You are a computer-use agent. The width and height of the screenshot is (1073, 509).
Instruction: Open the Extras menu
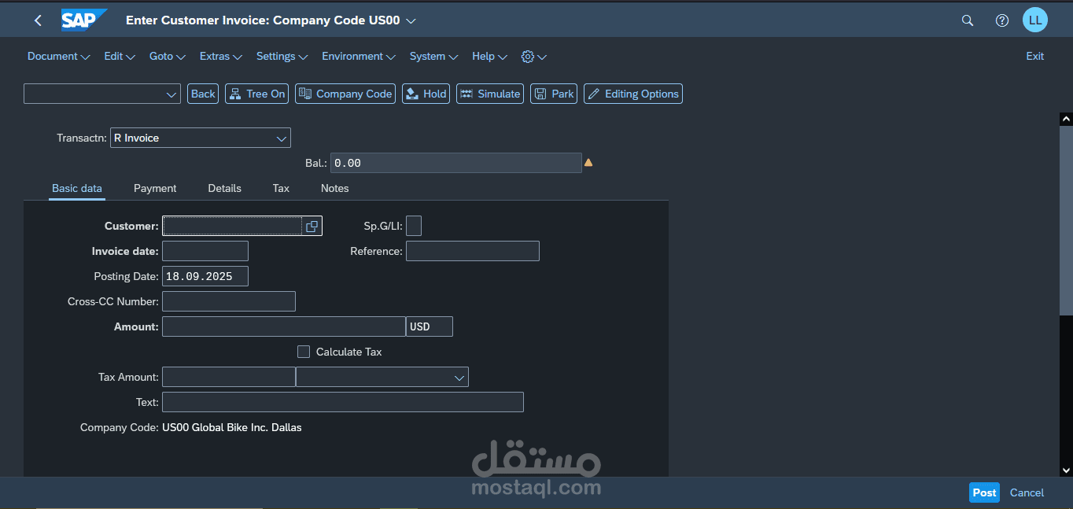221,57
